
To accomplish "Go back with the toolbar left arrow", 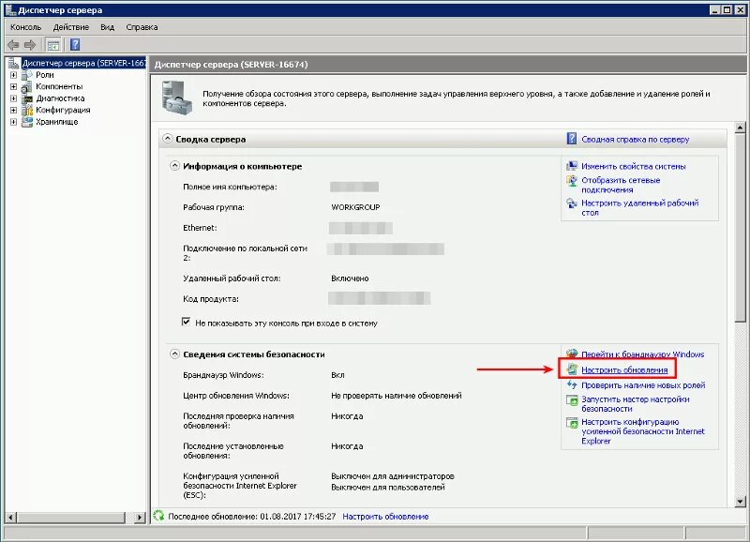I will tap(13, 45).
